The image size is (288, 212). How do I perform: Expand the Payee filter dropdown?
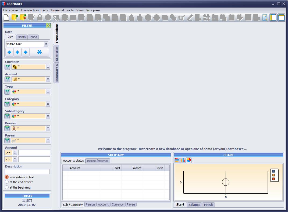click(48, 140)
